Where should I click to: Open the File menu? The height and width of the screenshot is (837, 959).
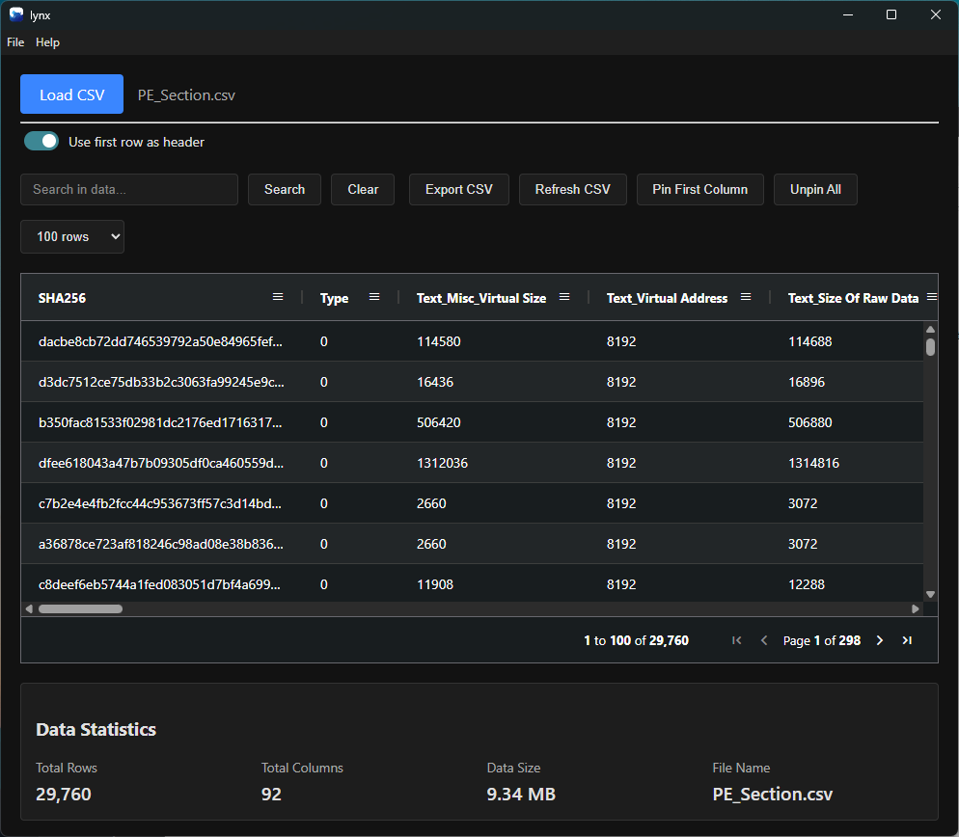pyautogui.click(x=14, y=41)
